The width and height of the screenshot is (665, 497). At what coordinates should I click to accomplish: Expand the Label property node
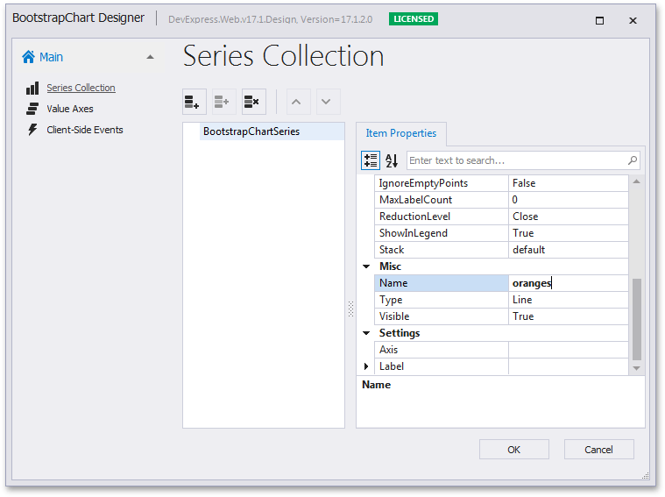[x=366, y=366]
